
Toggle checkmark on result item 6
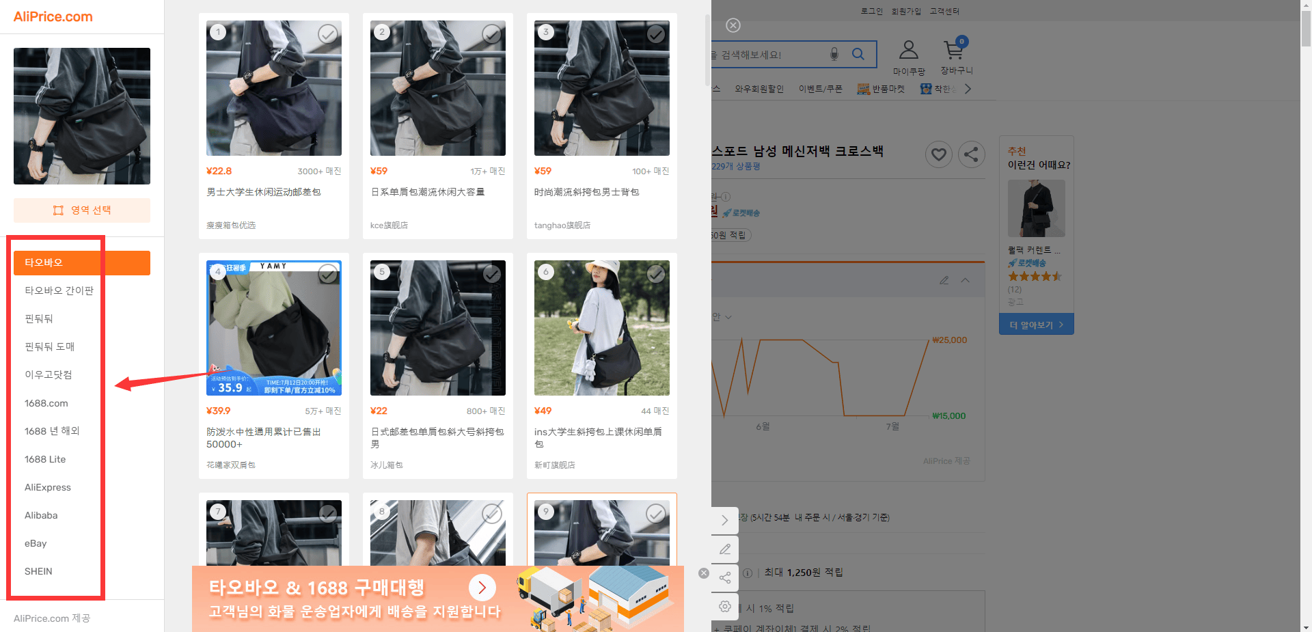click(x=656, y=273)
